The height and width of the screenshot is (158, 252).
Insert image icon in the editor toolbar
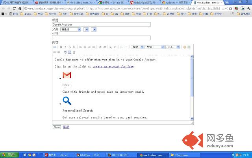click(x=189, y=47)
